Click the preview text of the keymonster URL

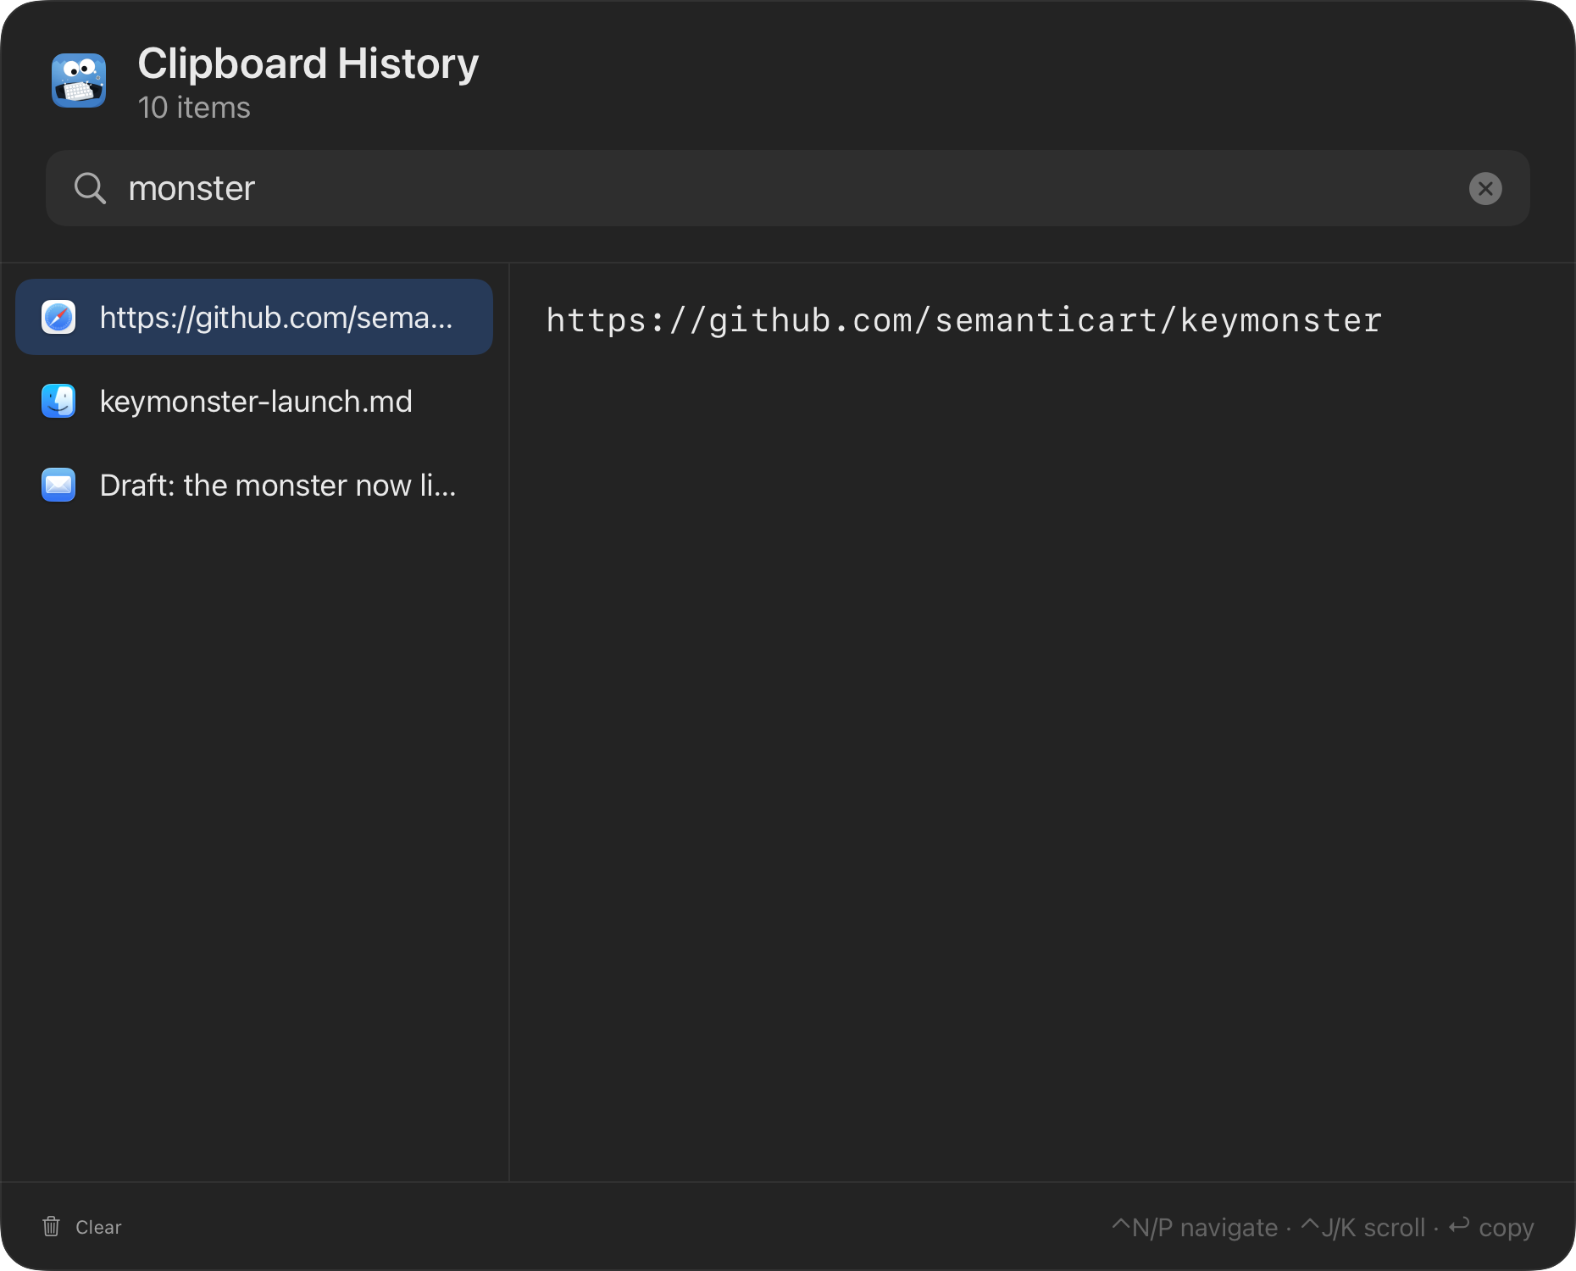click(x=964, y=320)
